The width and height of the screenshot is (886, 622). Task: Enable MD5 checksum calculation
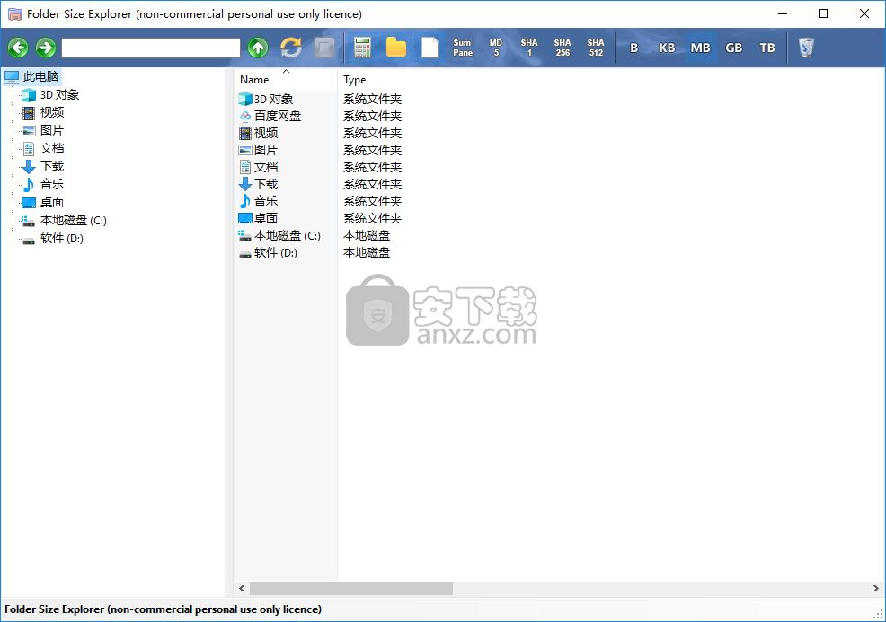(496, 48)
